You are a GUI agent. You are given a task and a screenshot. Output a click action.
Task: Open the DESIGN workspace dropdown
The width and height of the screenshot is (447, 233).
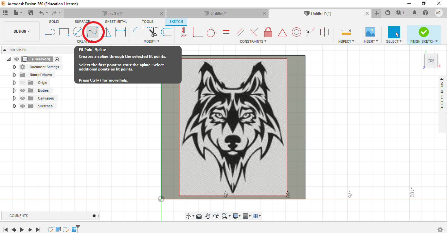tap(22, 31)
